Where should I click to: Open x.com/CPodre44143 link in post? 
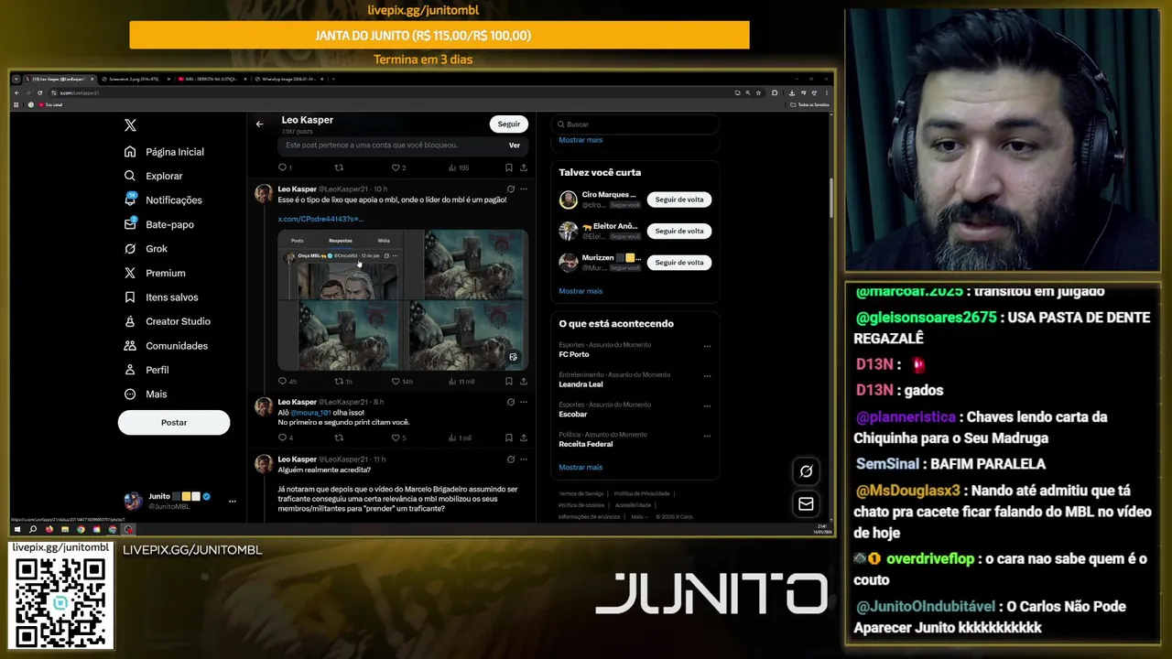(320, 219)
